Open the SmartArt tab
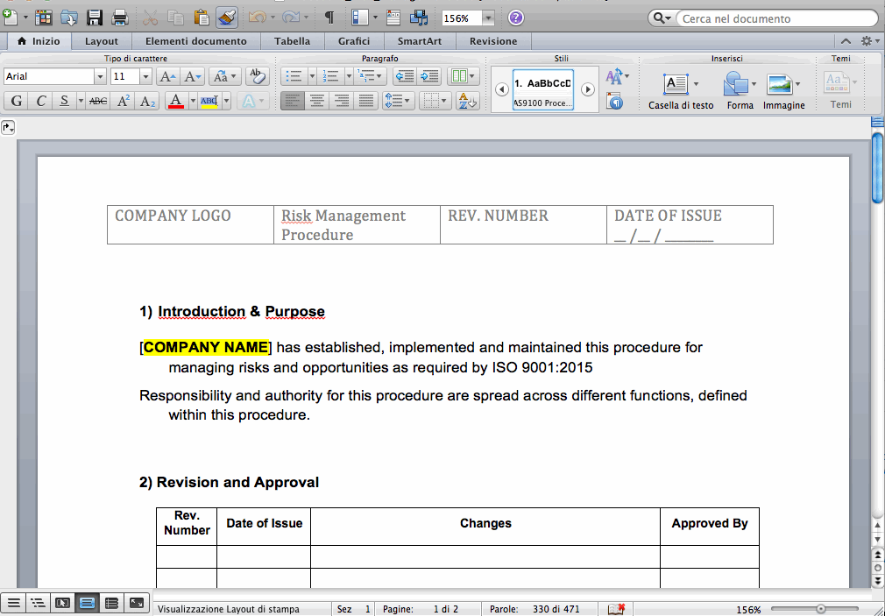This screenshot has width=885, height=616. point(420,41)
